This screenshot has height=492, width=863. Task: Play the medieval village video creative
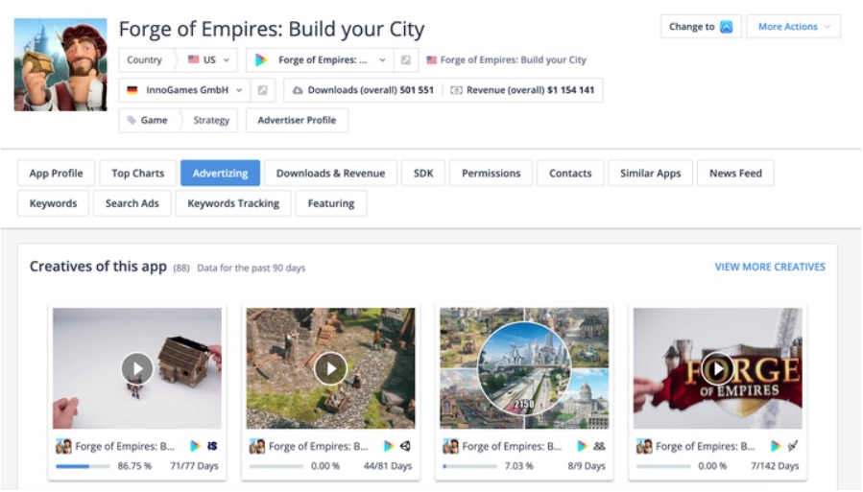(x=330, y=368)
